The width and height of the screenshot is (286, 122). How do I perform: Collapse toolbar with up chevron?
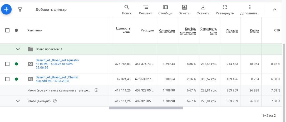[274, 10]
